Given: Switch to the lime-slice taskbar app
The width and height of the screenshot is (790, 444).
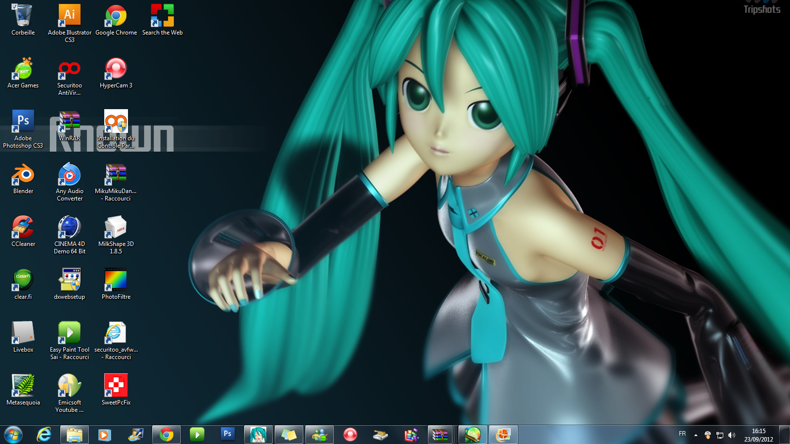Looking at the screenshot, I should point(473,435).
